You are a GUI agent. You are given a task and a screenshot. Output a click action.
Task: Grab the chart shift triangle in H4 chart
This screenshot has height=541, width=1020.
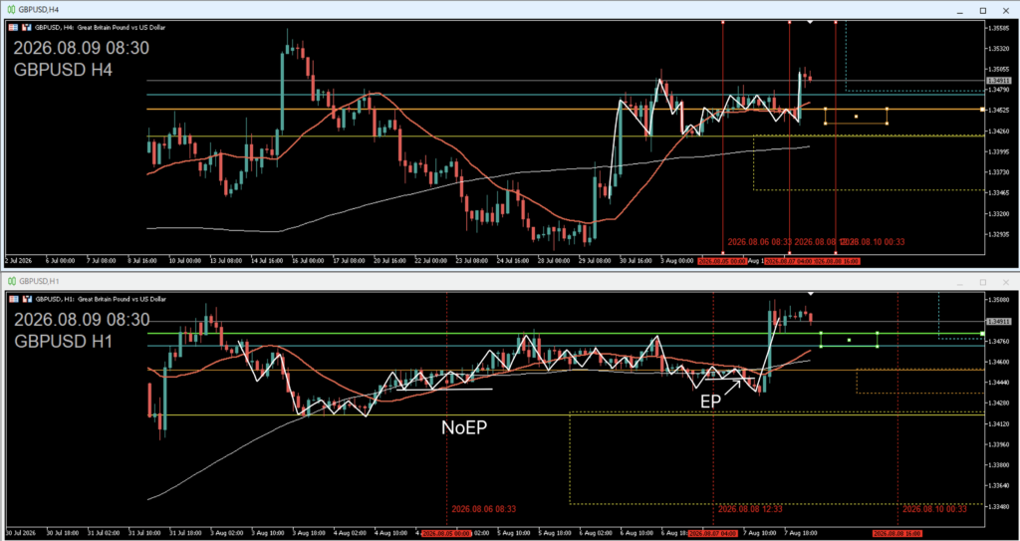810,22
